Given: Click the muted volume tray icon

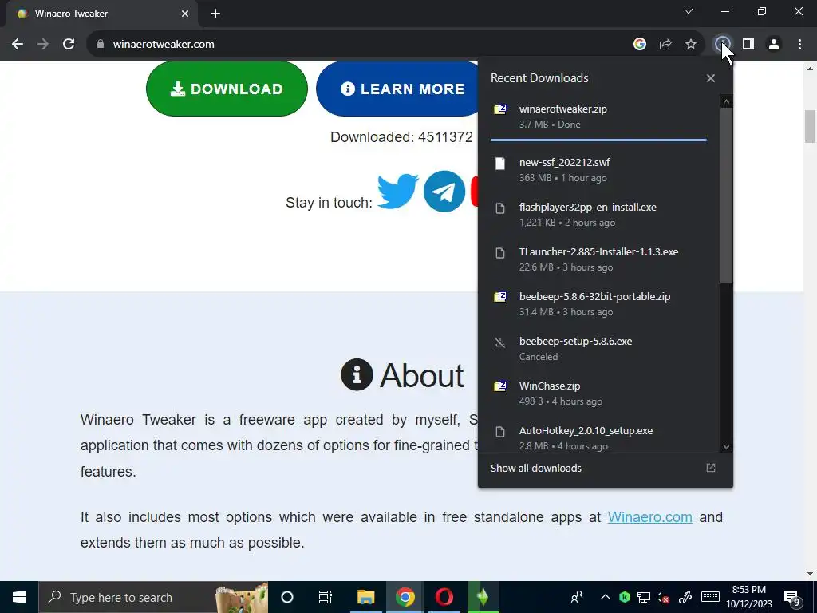Looking at the screenshot, I should coord(663,597).
